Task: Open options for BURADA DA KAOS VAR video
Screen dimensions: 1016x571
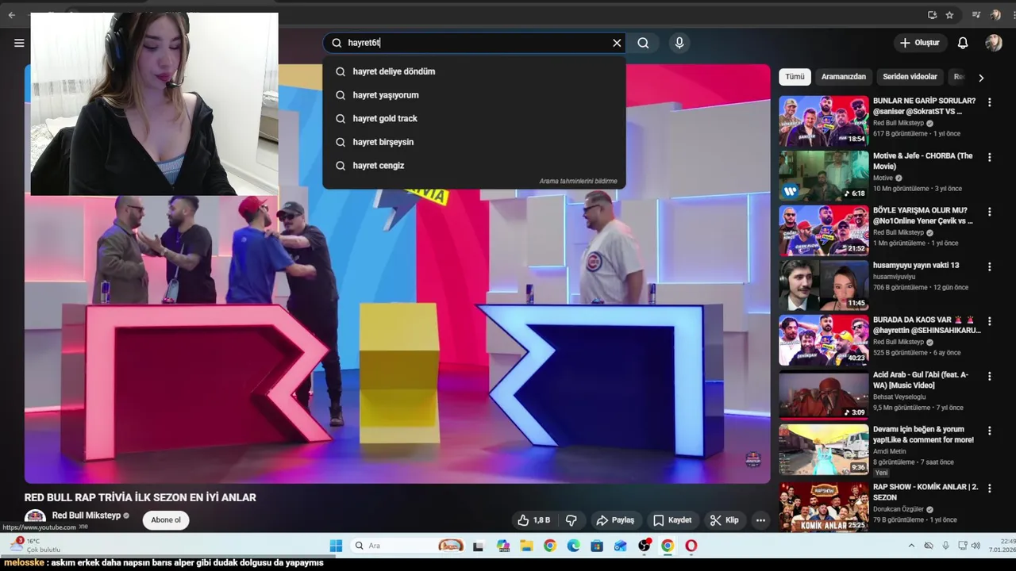Action: (x=989, y=321)
